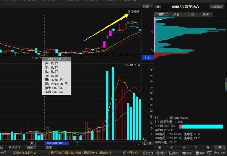Click the scrolling news headline 人民币国际化再启航
227x156 pixels.
(x=61, y=153)
